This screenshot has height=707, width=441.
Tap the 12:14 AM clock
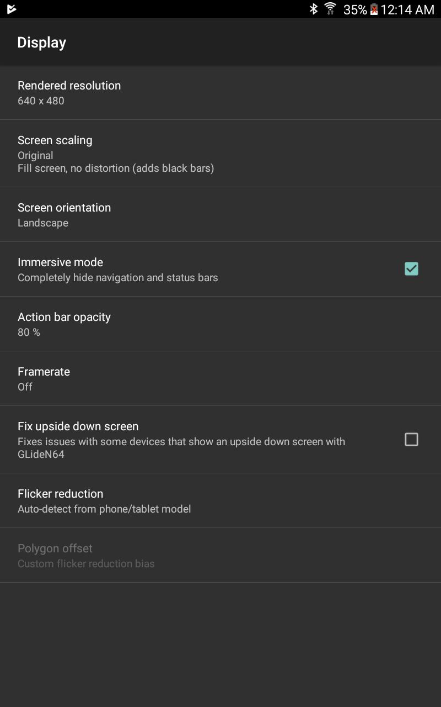[407, 9]
